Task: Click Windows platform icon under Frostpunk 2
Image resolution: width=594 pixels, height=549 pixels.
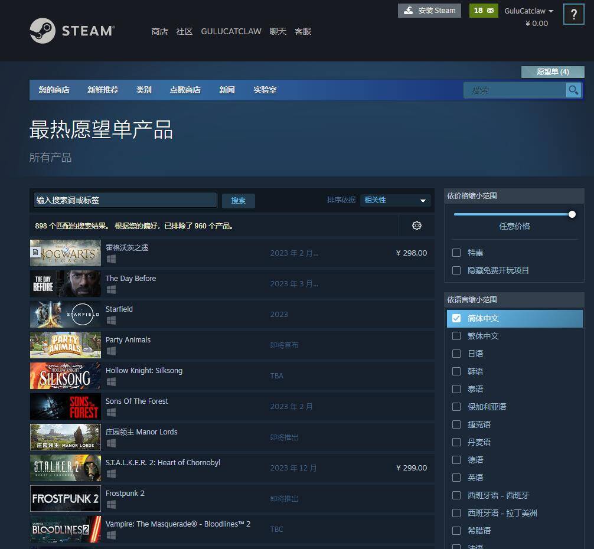Action: point(111,505)
